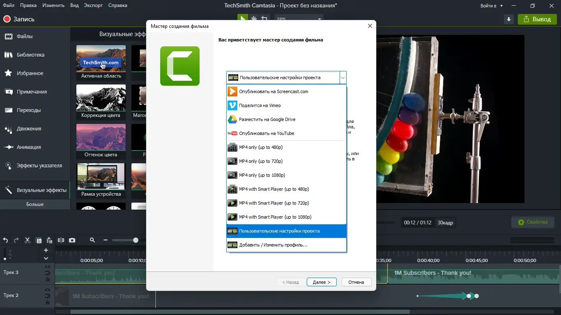Expand the Больше sidebar section
Screen dimensions: 561x315
35,204
